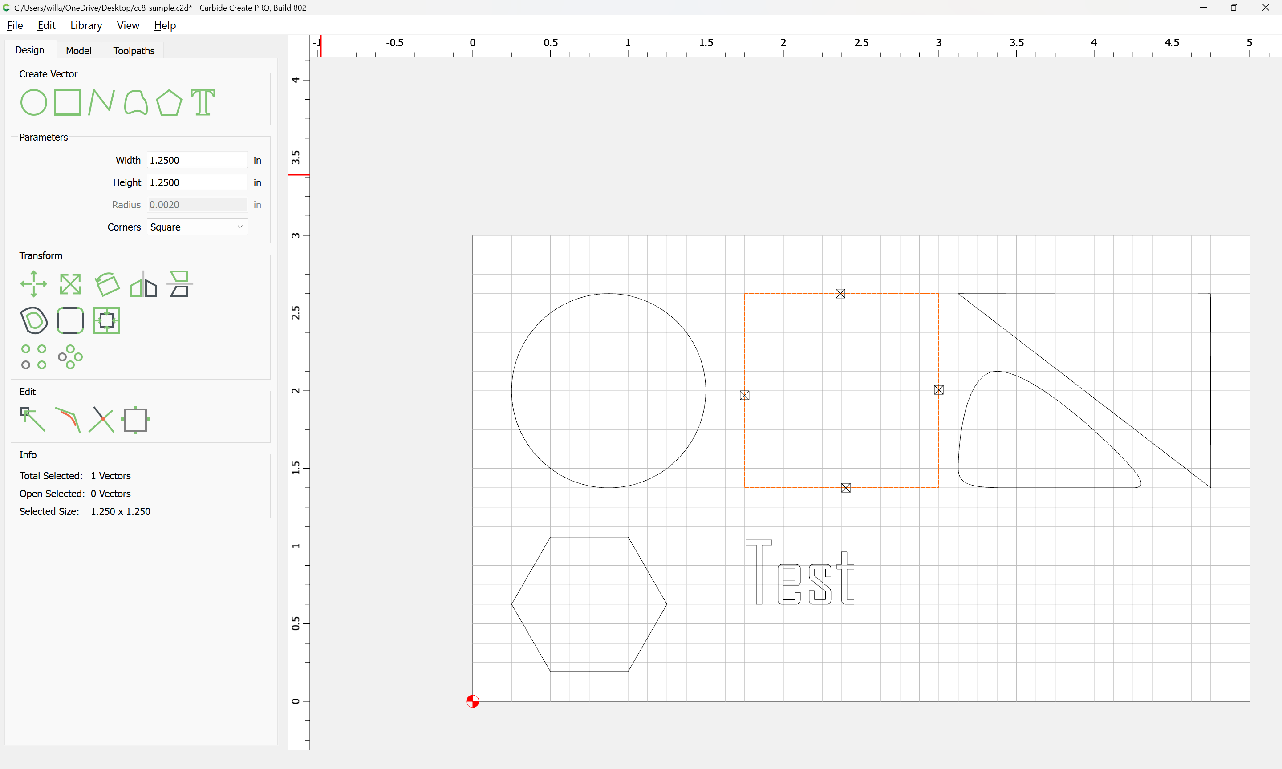This screenshot has width=1282, height=769.
Task: Click the left handle of selected square
Action: coord(745,395)
